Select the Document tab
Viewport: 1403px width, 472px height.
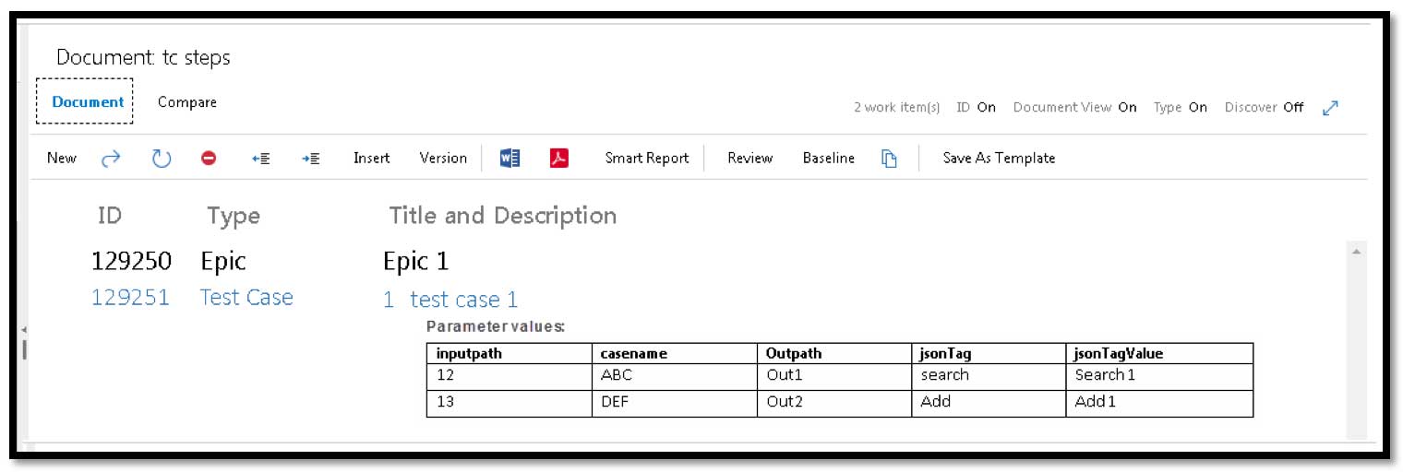click(88, 102)
